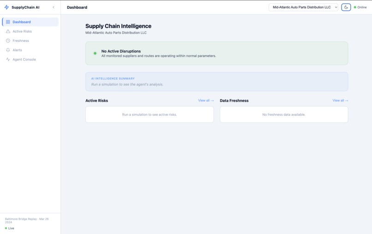Go to Freshness page in sidebar
The image size is (372, 234).
pos(30,41)
